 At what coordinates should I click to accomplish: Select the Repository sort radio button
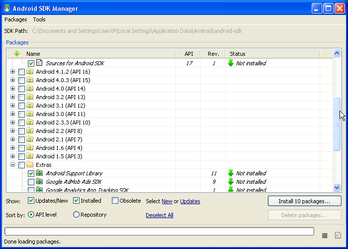point(76,215)
